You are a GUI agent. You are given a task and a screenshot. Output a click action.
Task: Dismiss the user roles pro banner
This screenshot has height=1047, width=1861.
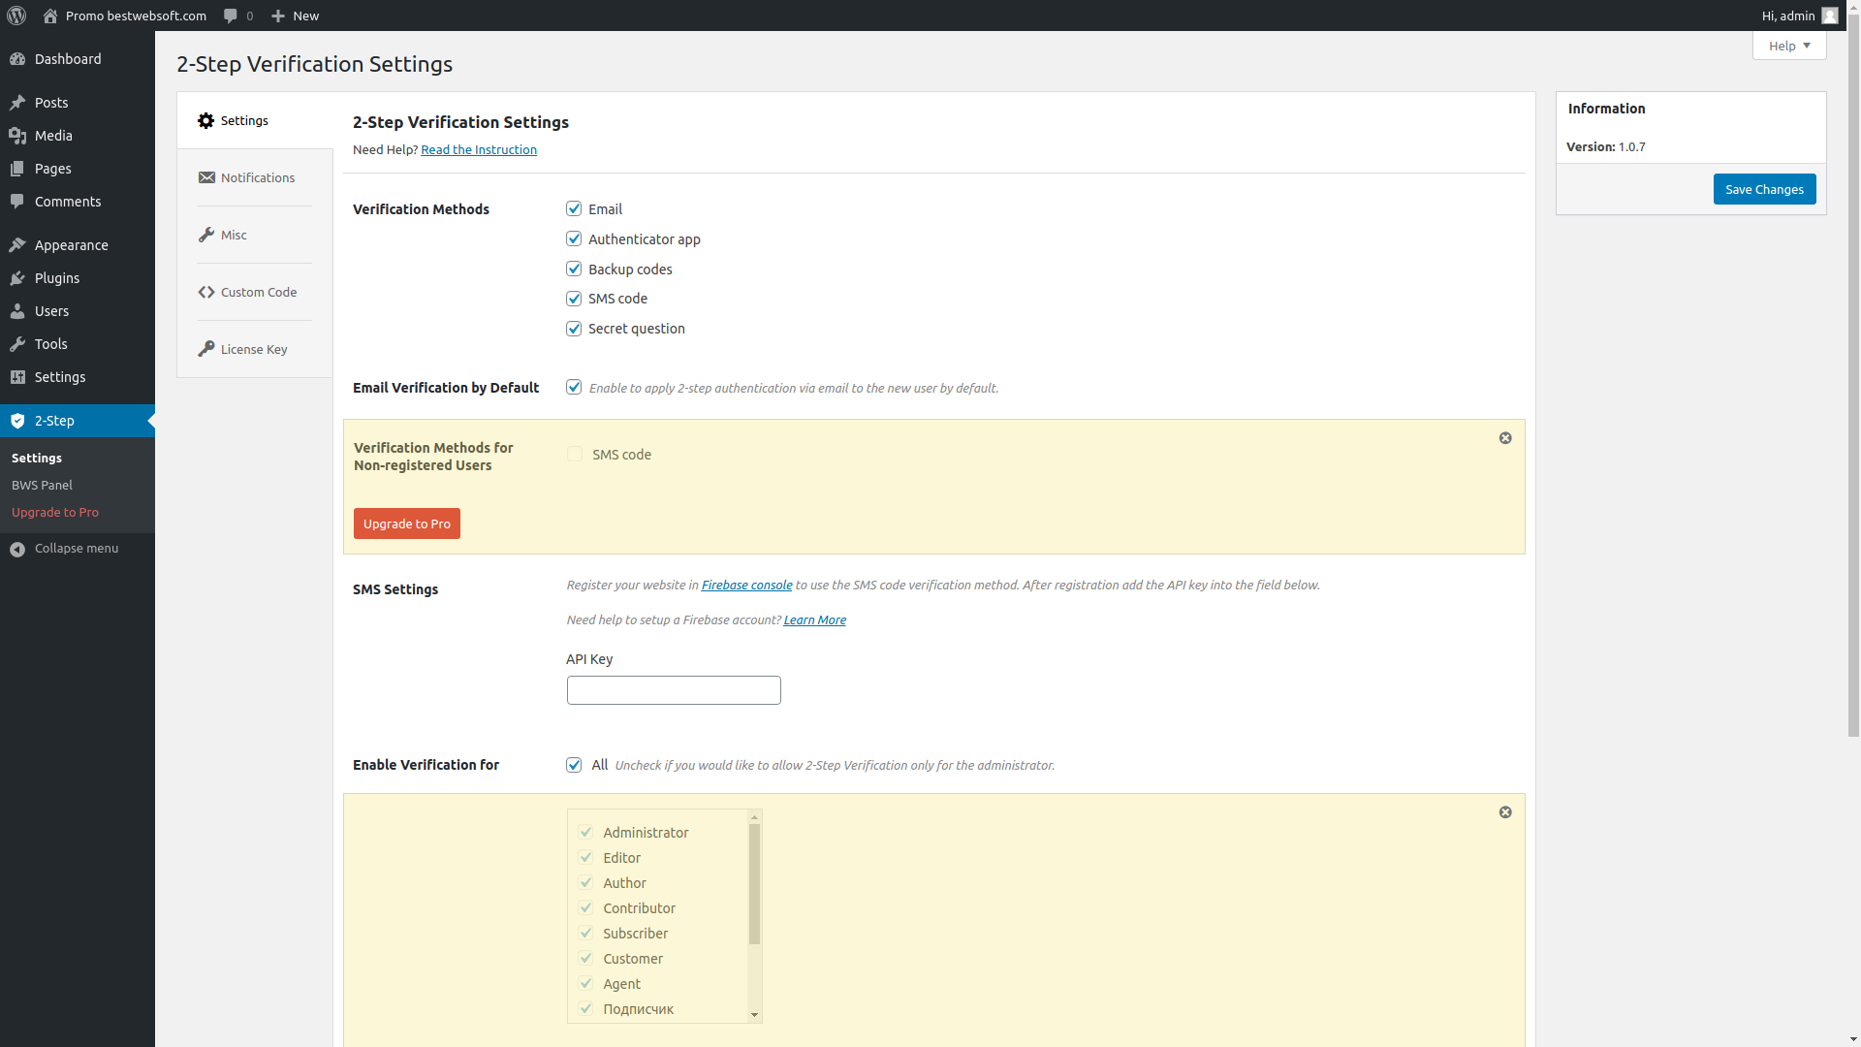[1505, 812]
